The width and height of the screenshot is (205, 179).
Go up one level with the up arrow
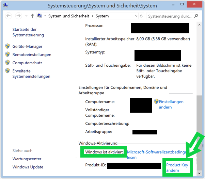pos(33,16)
